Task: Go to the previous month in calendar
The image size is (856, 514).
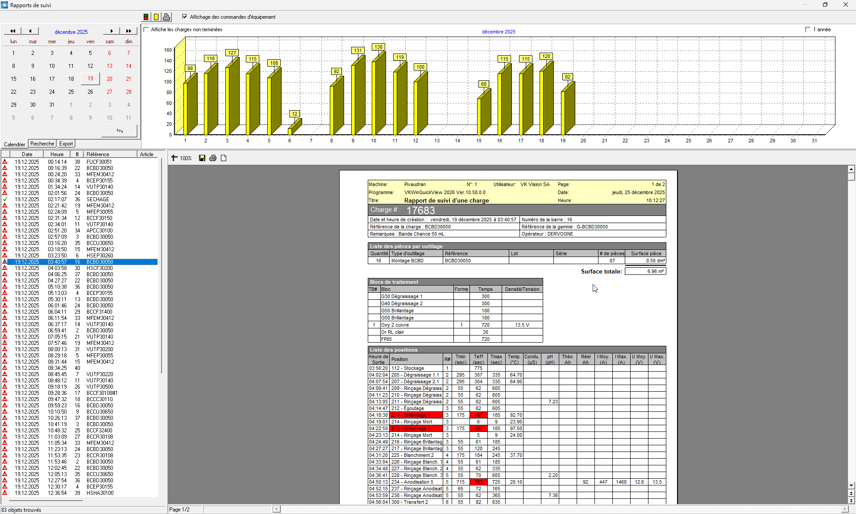Action: pyautogui.click(x=30, y=31)
